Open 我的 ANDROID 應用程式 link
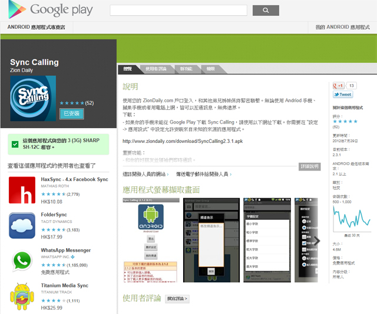This screenshot has height=314, width=377. point(342,27)
